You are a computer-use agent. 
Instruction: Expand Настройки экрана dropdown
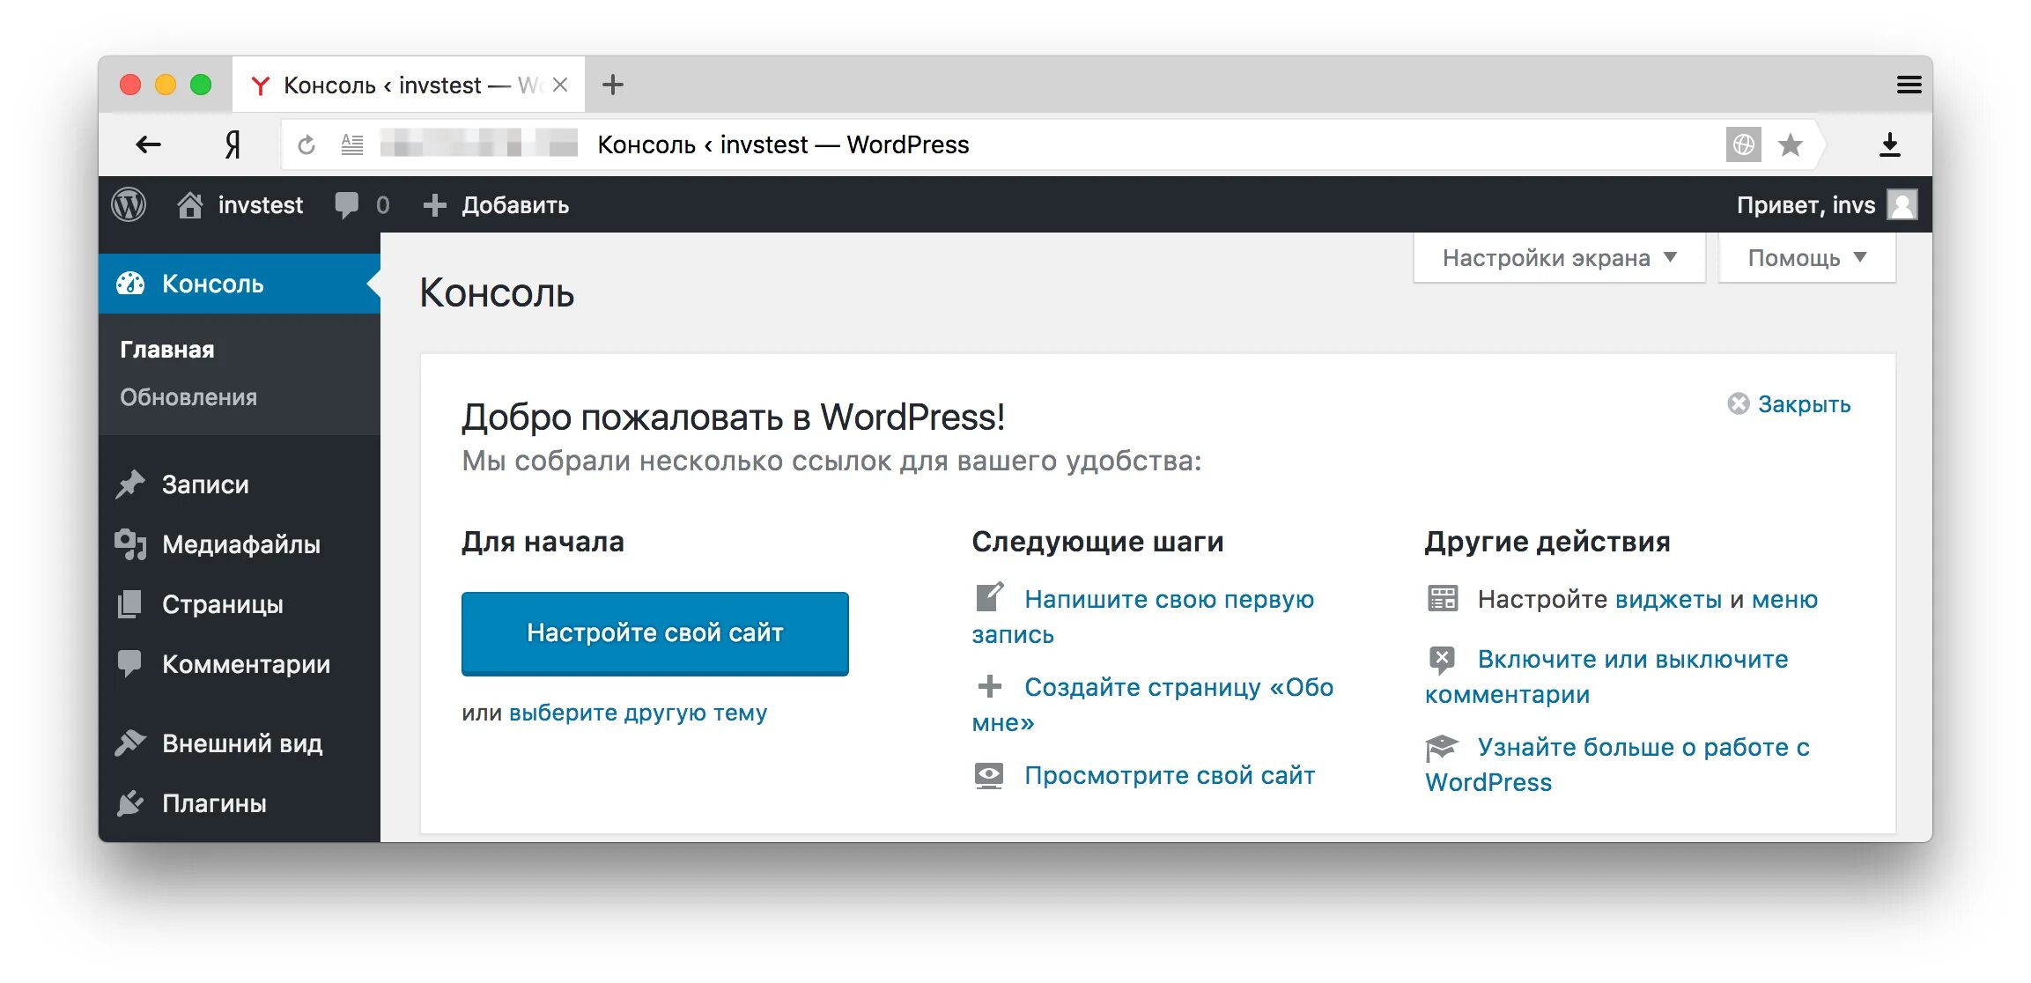[1560, 257]
